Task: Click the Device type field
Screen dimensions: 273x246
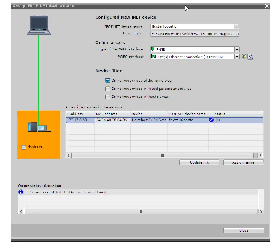Action: tap(194, 34)
